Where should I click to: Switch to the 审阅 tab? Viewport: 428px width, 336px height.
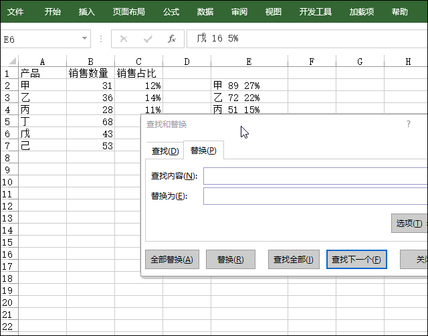239,12
